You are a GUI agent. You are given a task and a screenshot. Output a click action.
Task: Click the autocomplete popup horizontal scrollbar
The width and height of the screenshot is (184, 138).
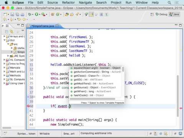(92, 99)
